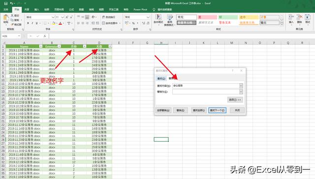Apply the pink Bad cell style
The image size is (315, 179).
click(207, 17)
